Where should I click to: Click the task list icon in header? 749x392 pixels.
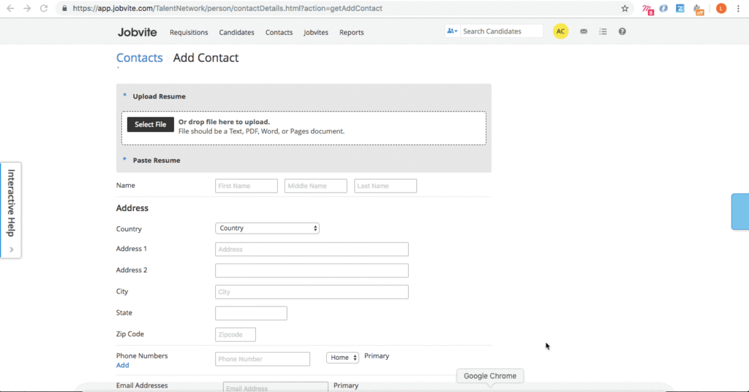point(603,31)
